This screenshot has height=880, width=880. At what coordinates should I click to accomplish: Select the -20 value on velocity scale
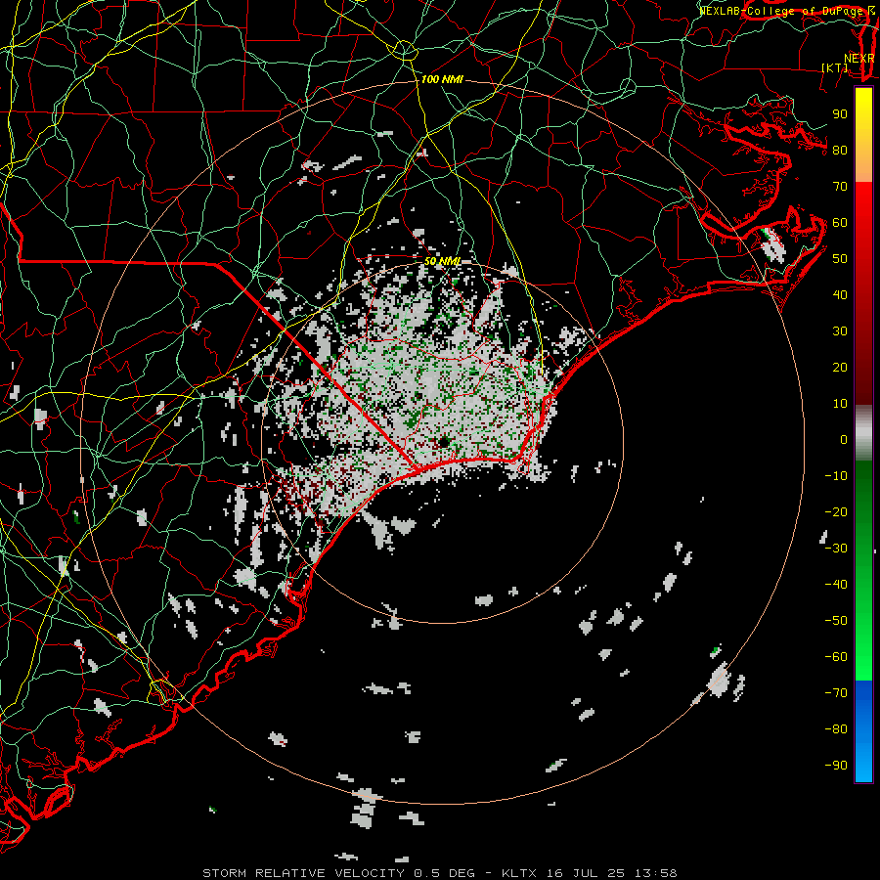836,511
